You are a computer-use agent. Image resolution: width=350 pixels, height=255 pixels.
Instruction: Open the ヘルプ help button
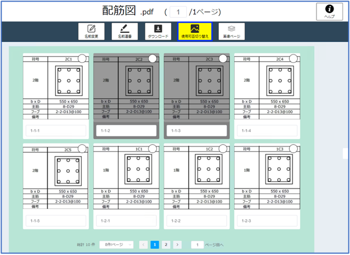[x=329, y=12]
